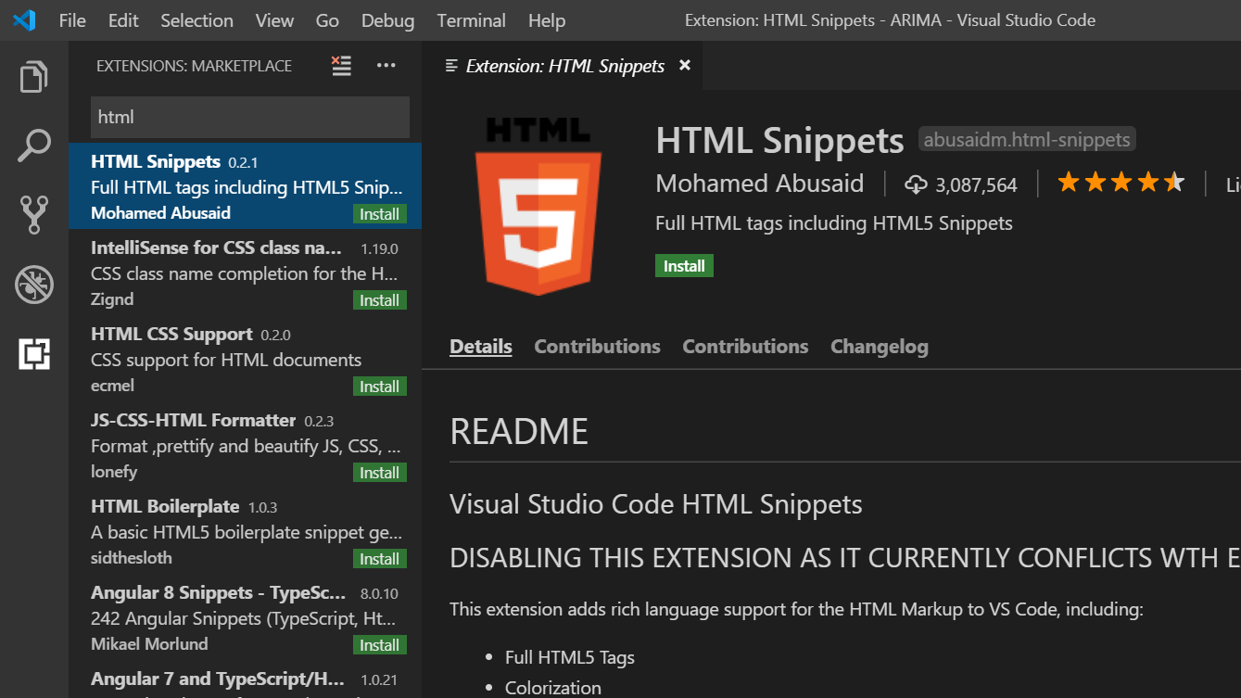Open the View menu
This screenshot has width=1241, height=698.
click(x=274, y=19)
